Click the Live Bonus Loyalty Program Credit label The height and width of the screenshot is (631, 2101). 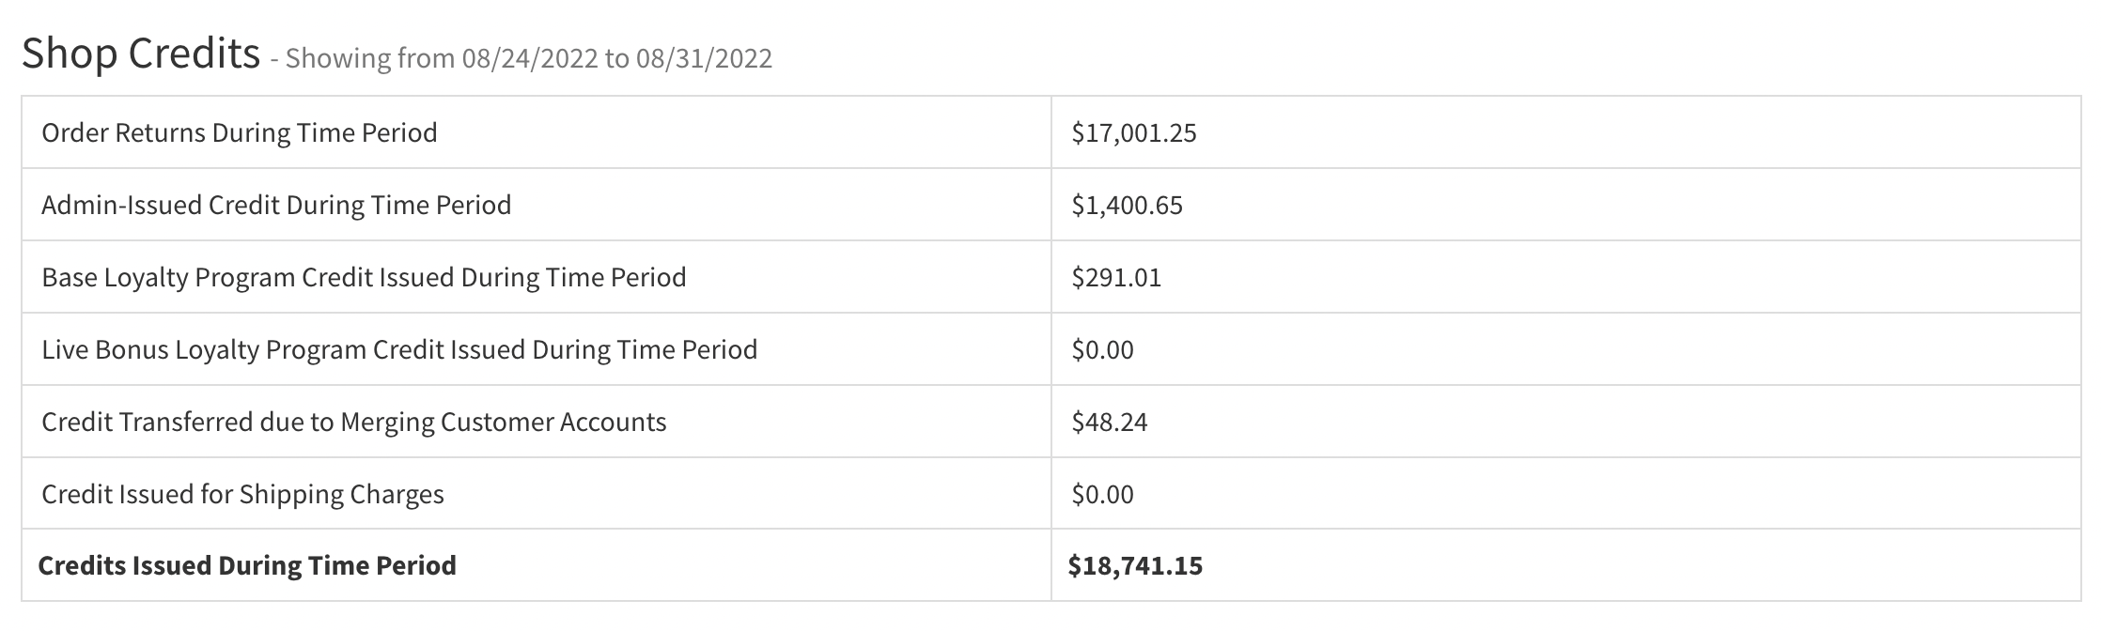coord(399,349)
